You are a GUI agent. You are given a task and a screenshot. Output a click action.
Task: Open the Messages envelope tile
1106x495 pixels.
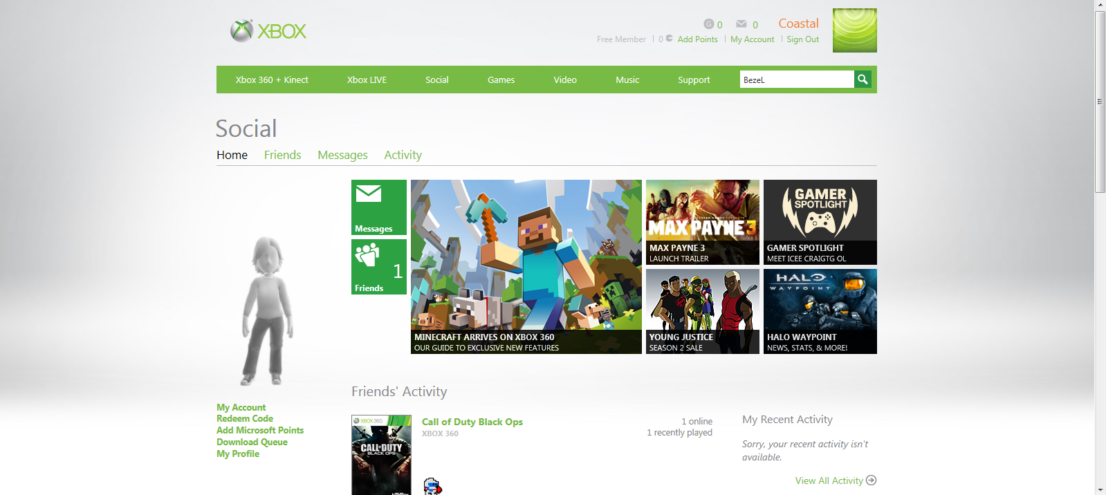378,207
